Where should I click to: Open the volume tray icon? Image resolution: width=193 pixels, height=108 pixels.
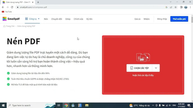pos(170,105)
